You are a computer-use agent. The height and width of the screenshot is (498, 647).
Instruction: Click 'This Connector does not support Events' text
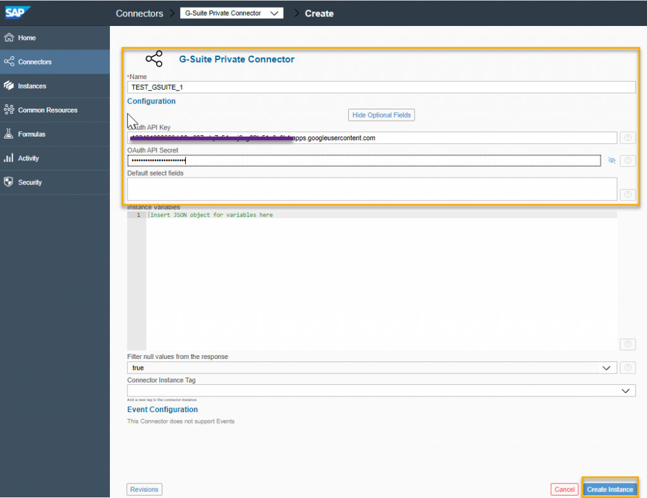[181, 422]
